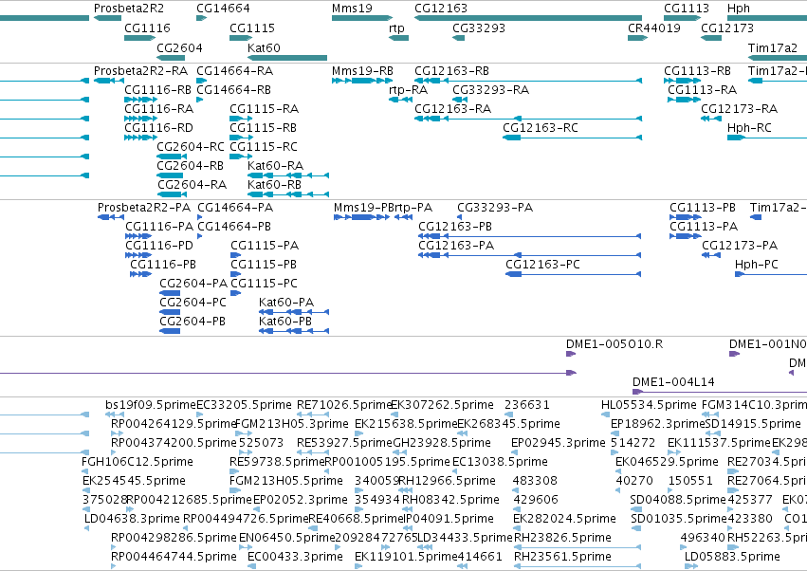Open the RP004464744.5prime EST
Viewport: 807px width, 571px height.
[114, 566]
